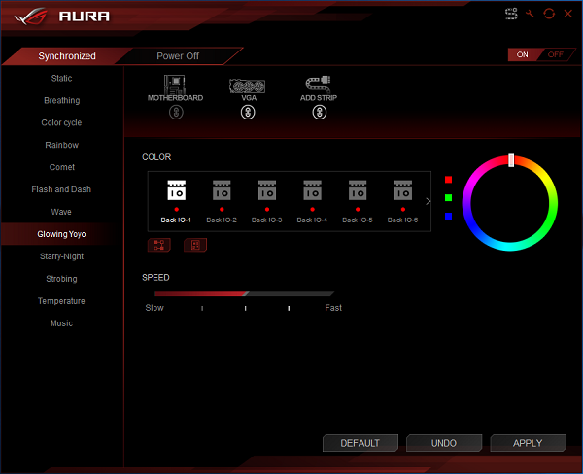This screenshot has width=583, height=474.
Task: Choose the Static lighting effect
Action: click(62, 78)
